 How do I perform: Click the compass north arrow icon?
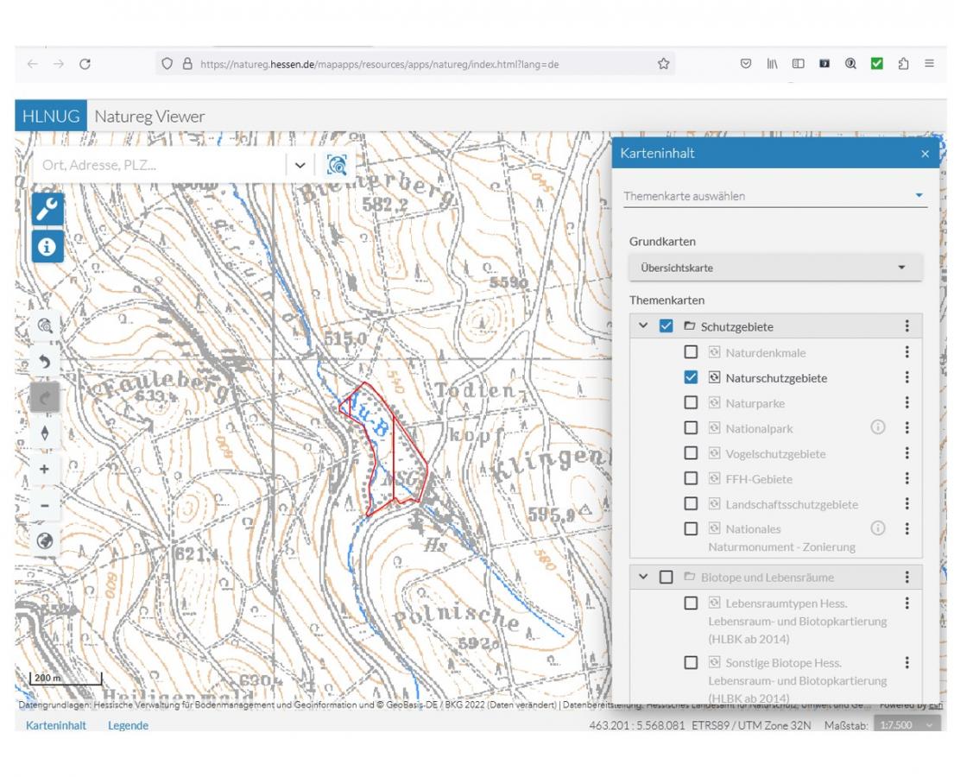[45, 433]
